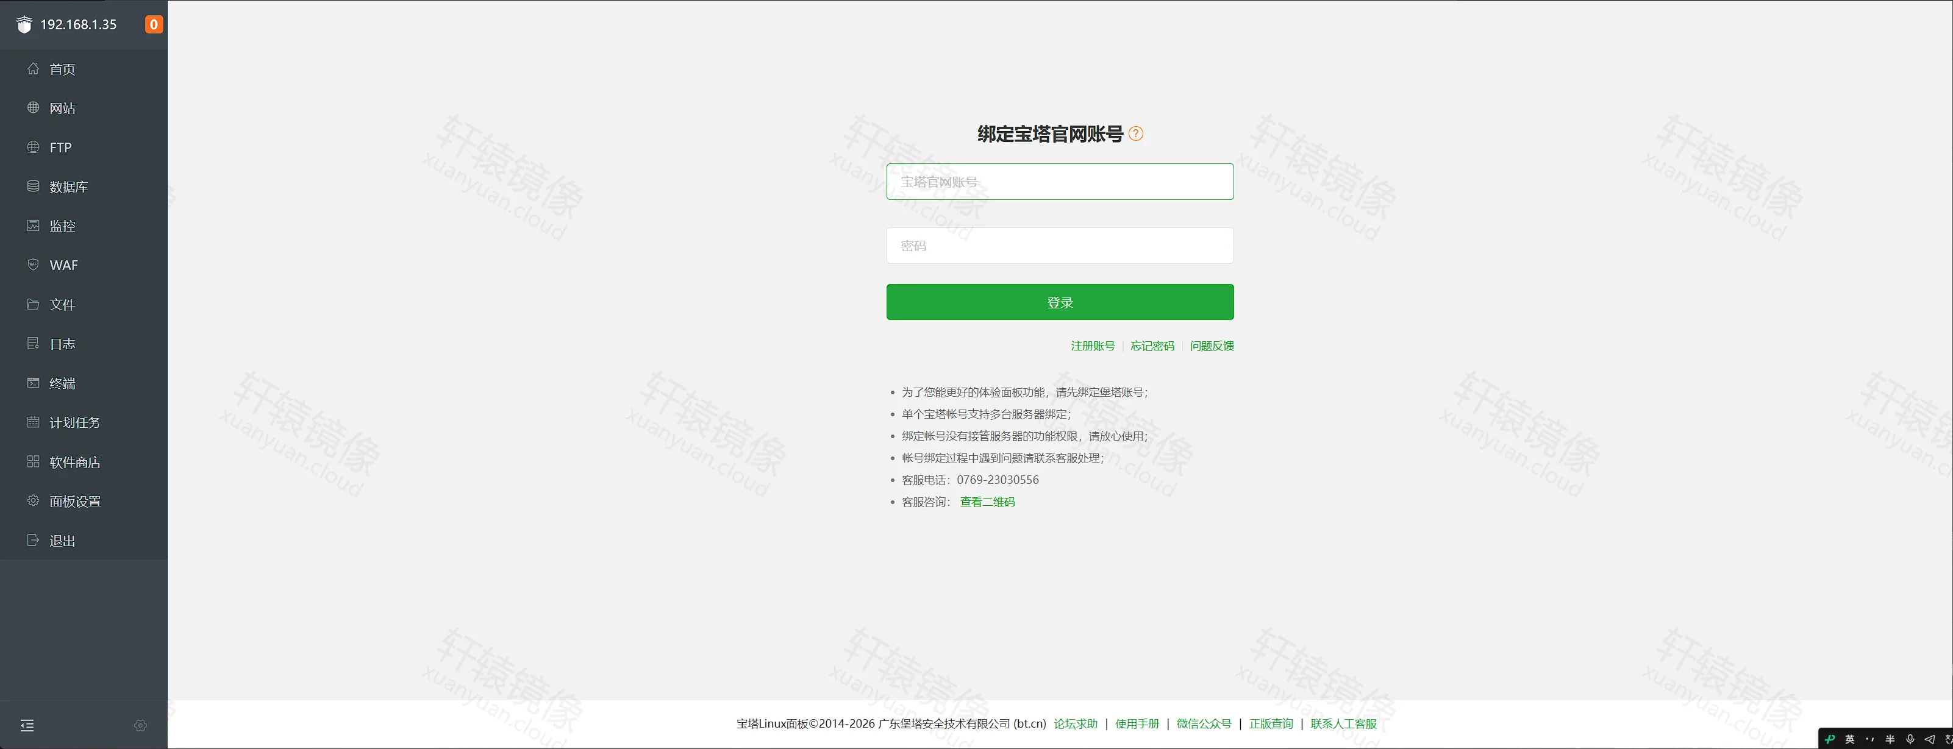Focus the 密码 password field
The height and width of the screenshot is (749, 1953).
pos(1060,246)
